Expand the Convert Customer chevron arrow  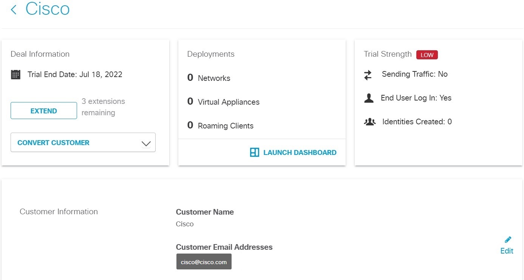point(146,144)
